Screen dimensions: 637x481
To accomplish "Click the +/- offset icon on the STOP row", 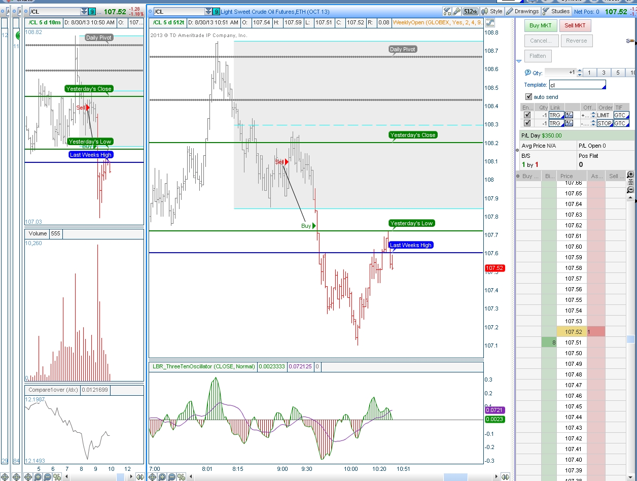I will (x=569, y=123).
